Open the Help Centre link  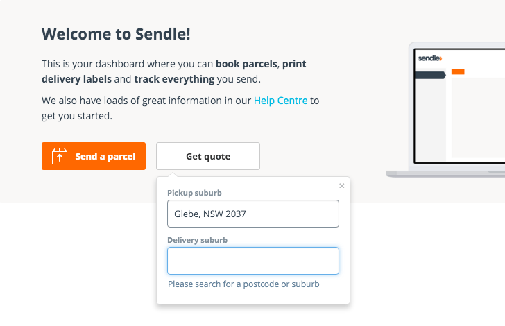(280, 101)
